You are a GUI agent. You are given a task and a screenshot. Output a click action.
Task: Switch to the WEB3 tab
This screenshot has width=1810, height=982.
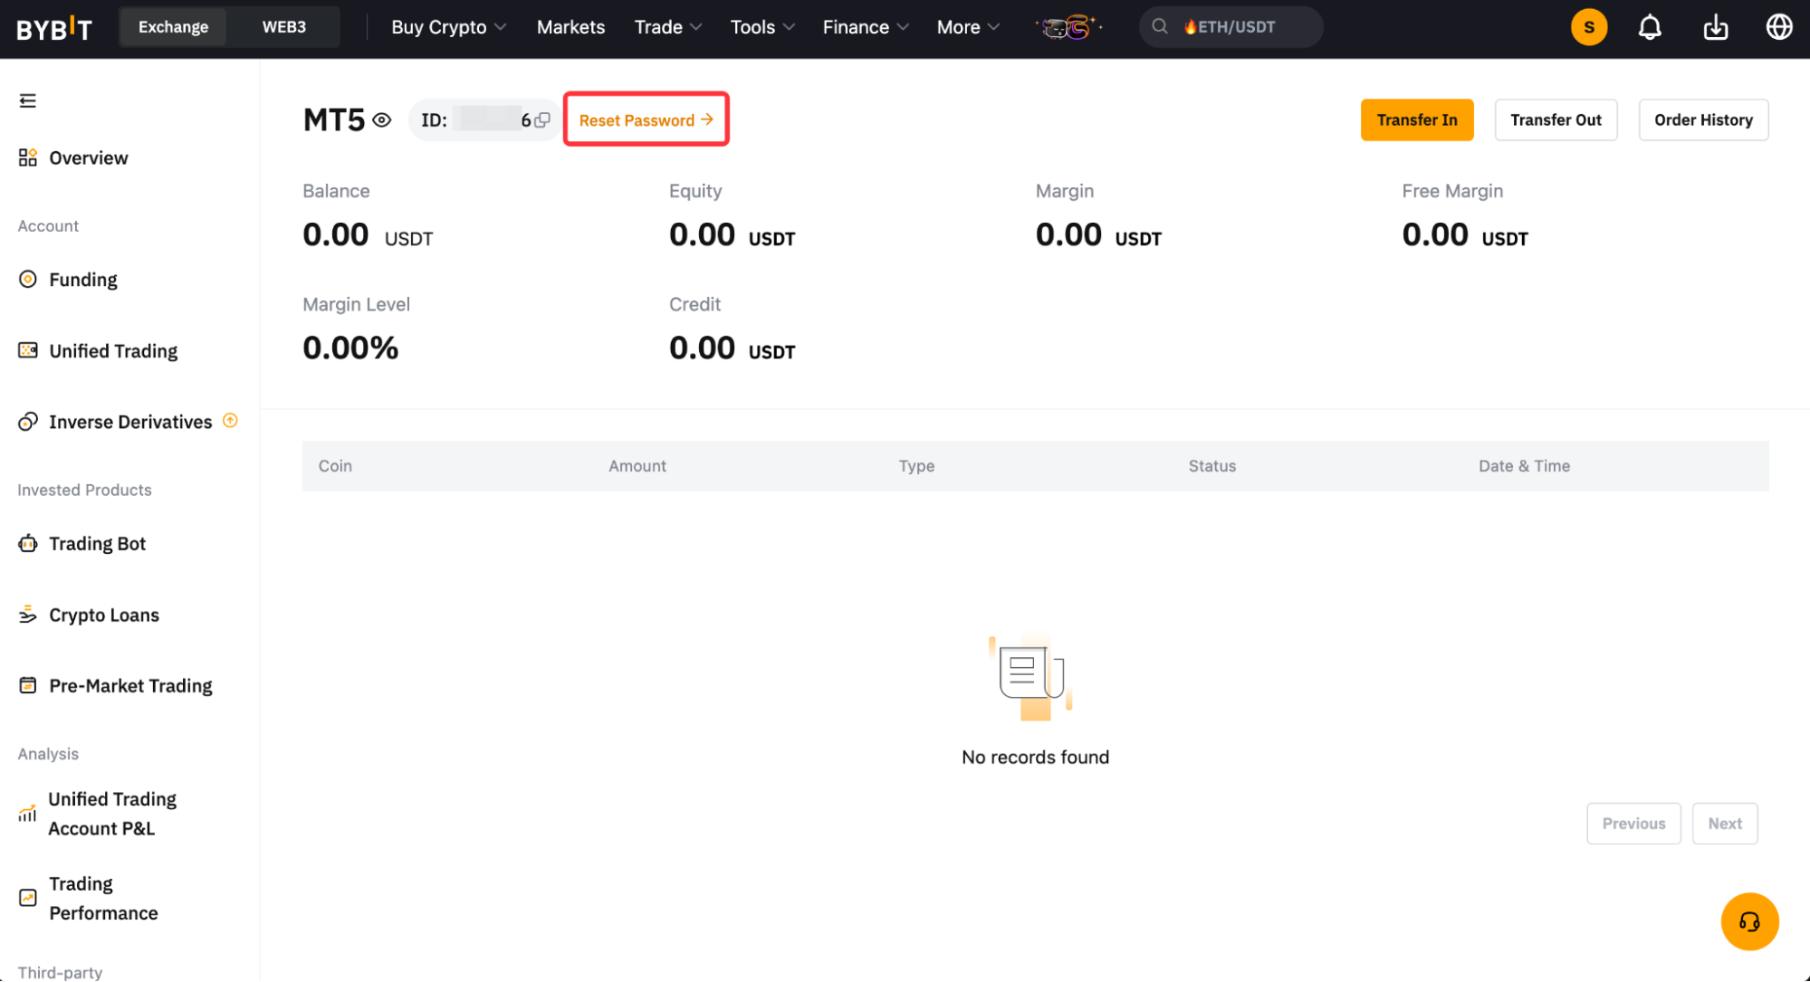[x=283, y=27]
